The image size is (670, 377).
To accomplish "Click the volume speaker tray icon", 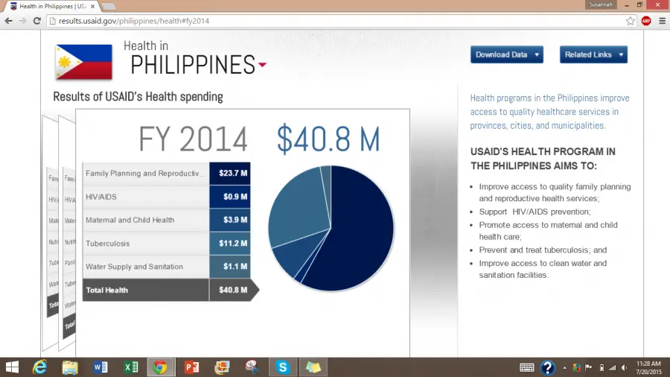I will coord(625,367).
